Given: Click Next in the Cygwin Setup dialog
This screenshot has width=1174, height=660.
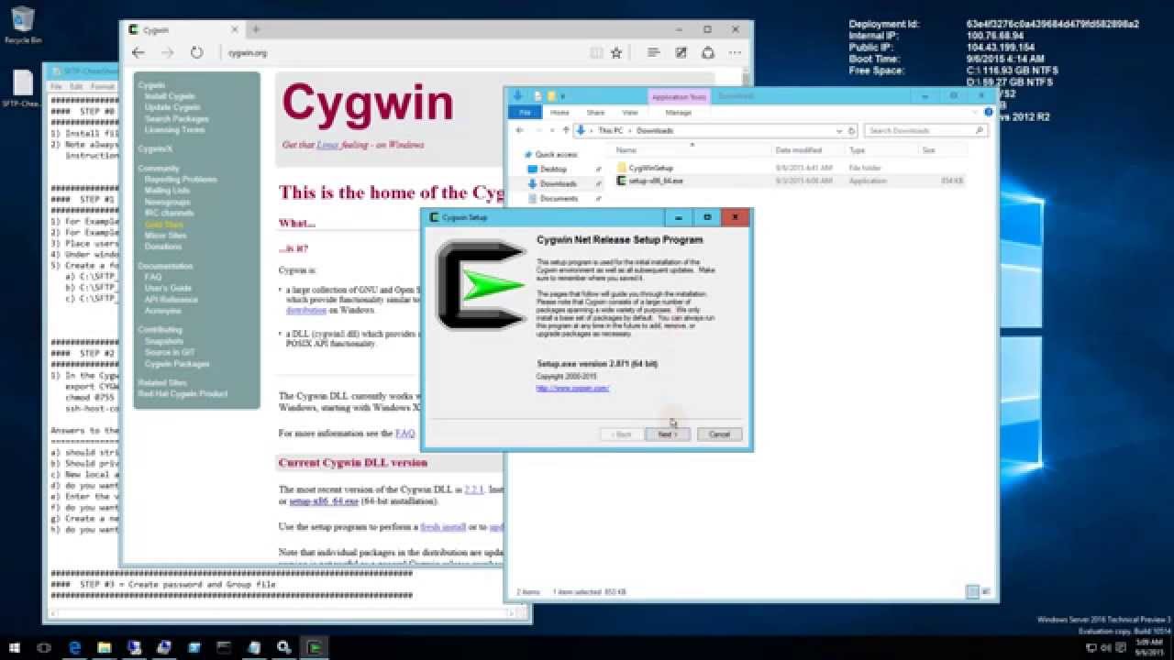Looking at the screenshot, I should pyautogui.click(x=667, y=434).
